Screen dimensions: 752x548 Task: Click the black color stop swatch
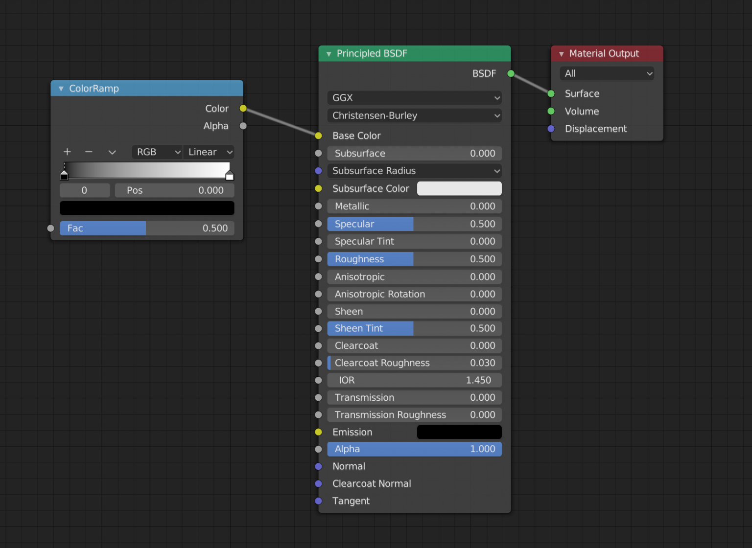point(147,208)
